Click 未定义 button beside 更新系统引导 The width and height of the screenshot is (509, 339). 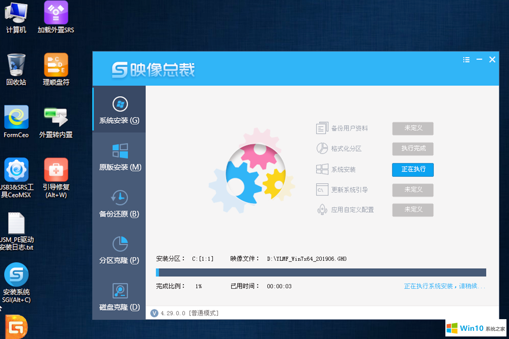(x=413, y=190)
